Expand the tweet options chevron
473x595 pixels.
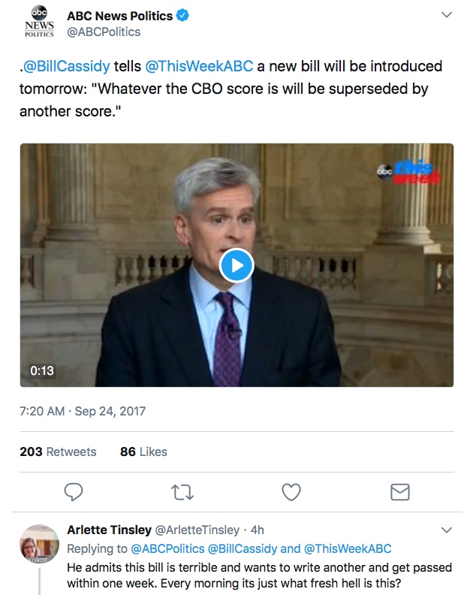447,15
